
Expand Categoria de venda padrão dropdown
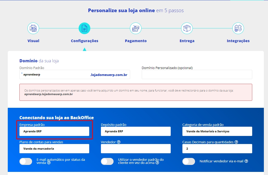coord(217,131)
